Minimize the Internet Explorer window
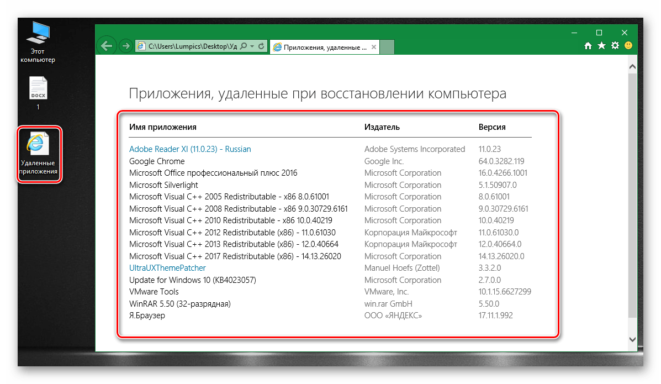 (x=574, y=33)
